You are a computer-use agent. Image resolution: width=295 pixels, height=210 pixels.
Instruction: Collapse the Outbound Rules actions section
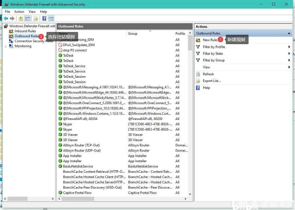click(x=289, y=33)
